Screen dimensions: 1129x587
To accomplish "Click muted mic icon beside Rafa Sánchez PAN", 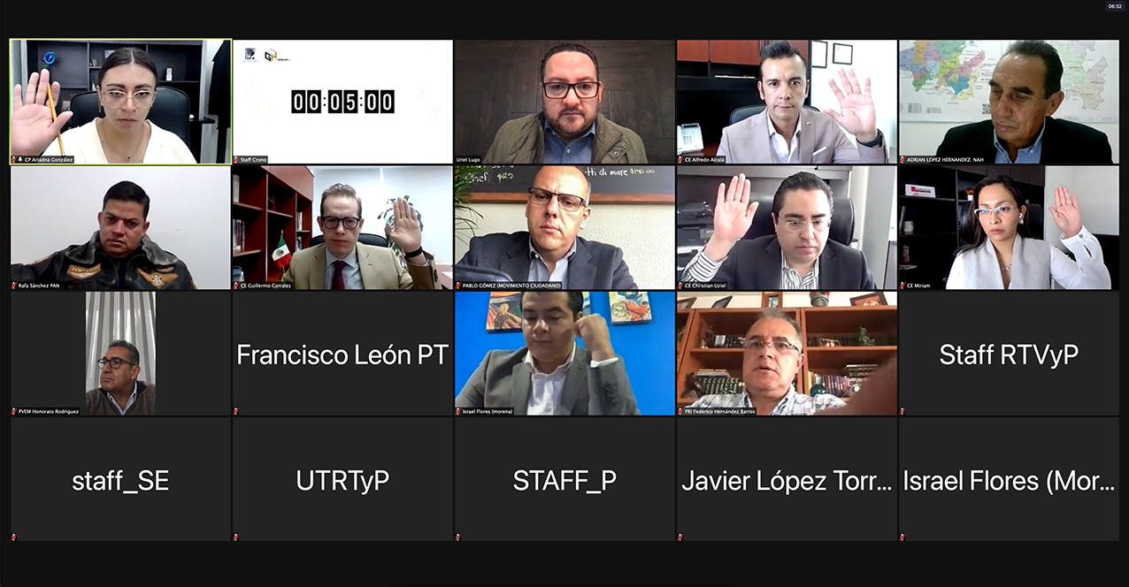I will (14, 286).
